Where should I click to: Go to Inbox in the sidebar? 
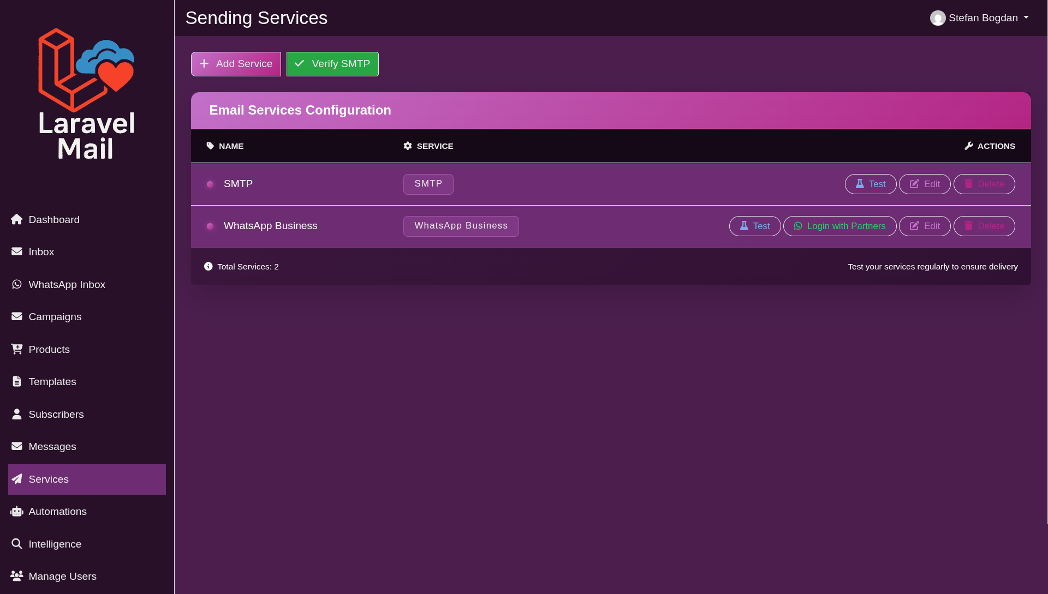click(87, 251)
